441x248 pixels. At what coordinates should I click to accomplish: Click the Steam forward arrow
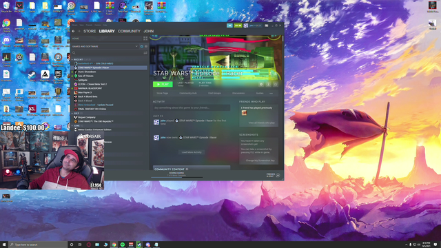click(x=79, y=31)
